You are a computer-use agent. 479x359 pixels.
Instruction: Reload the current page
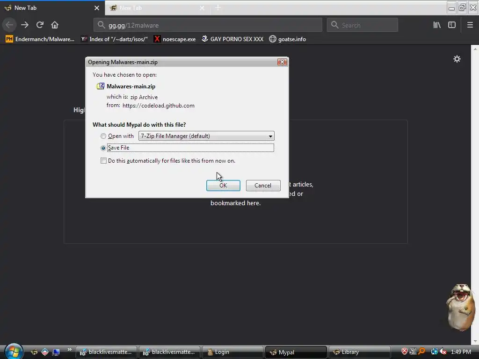pos(40,25)
